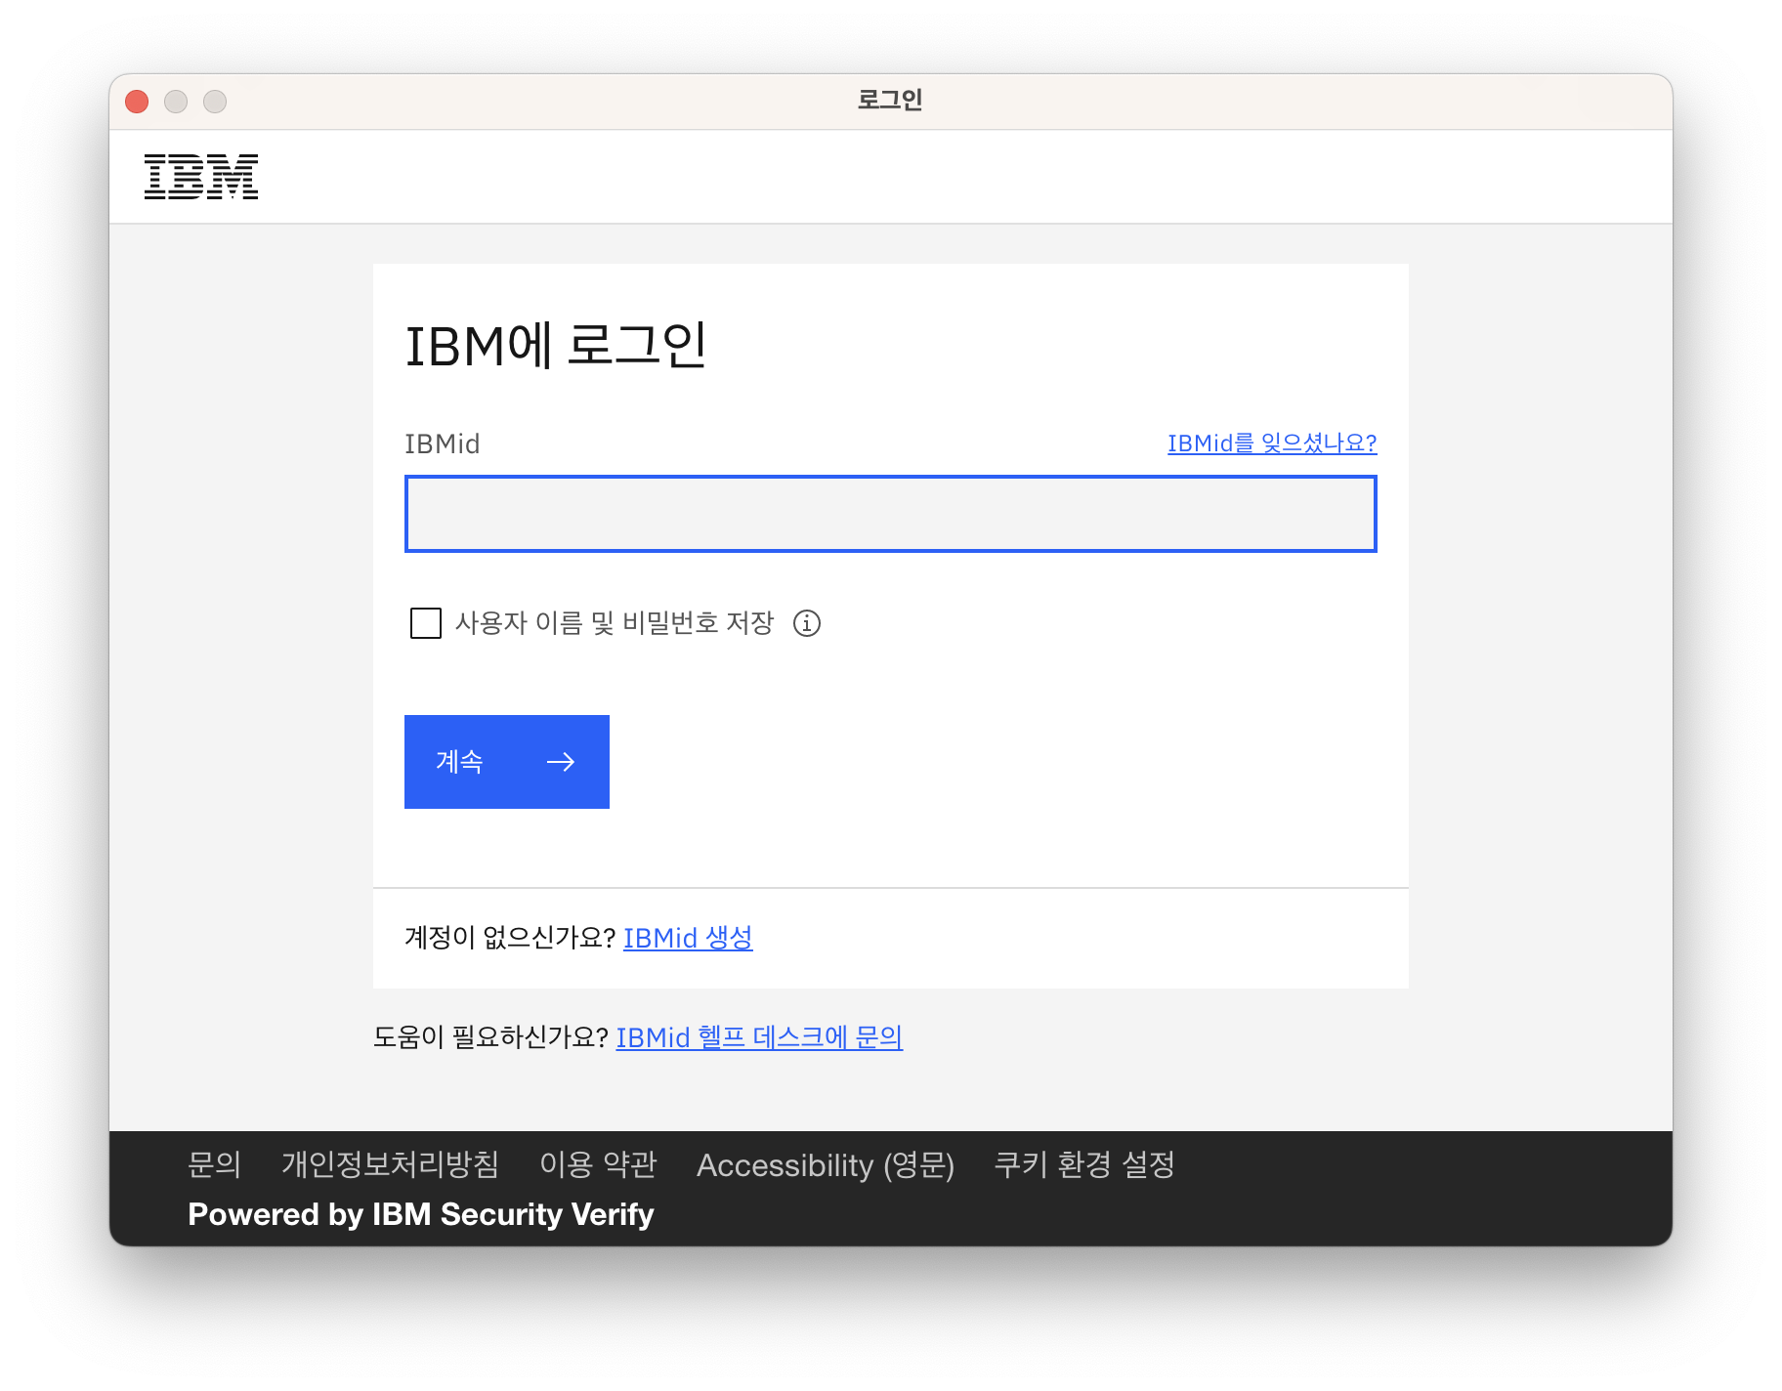Click the 로그인 window title bar text
1782x1391 pixels.
click(890, 101)
